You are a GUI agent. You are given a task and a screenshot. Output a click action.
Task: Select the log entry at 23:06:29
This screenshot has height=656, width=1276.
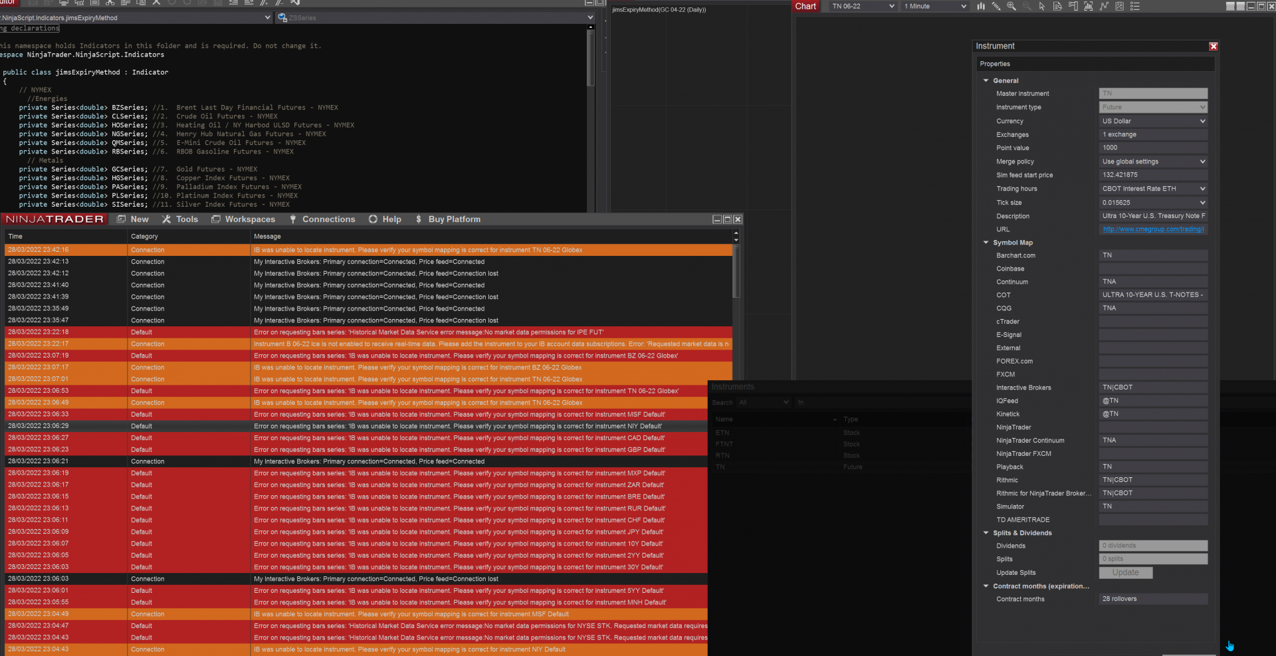point(356,426)
